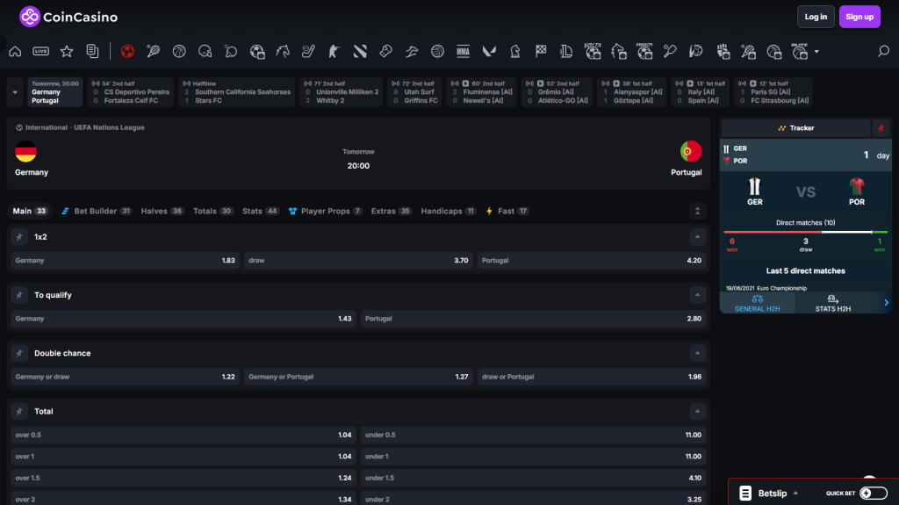Open the GENERAL H2H tracker tab
899x505 pixels.
[758, 303]
